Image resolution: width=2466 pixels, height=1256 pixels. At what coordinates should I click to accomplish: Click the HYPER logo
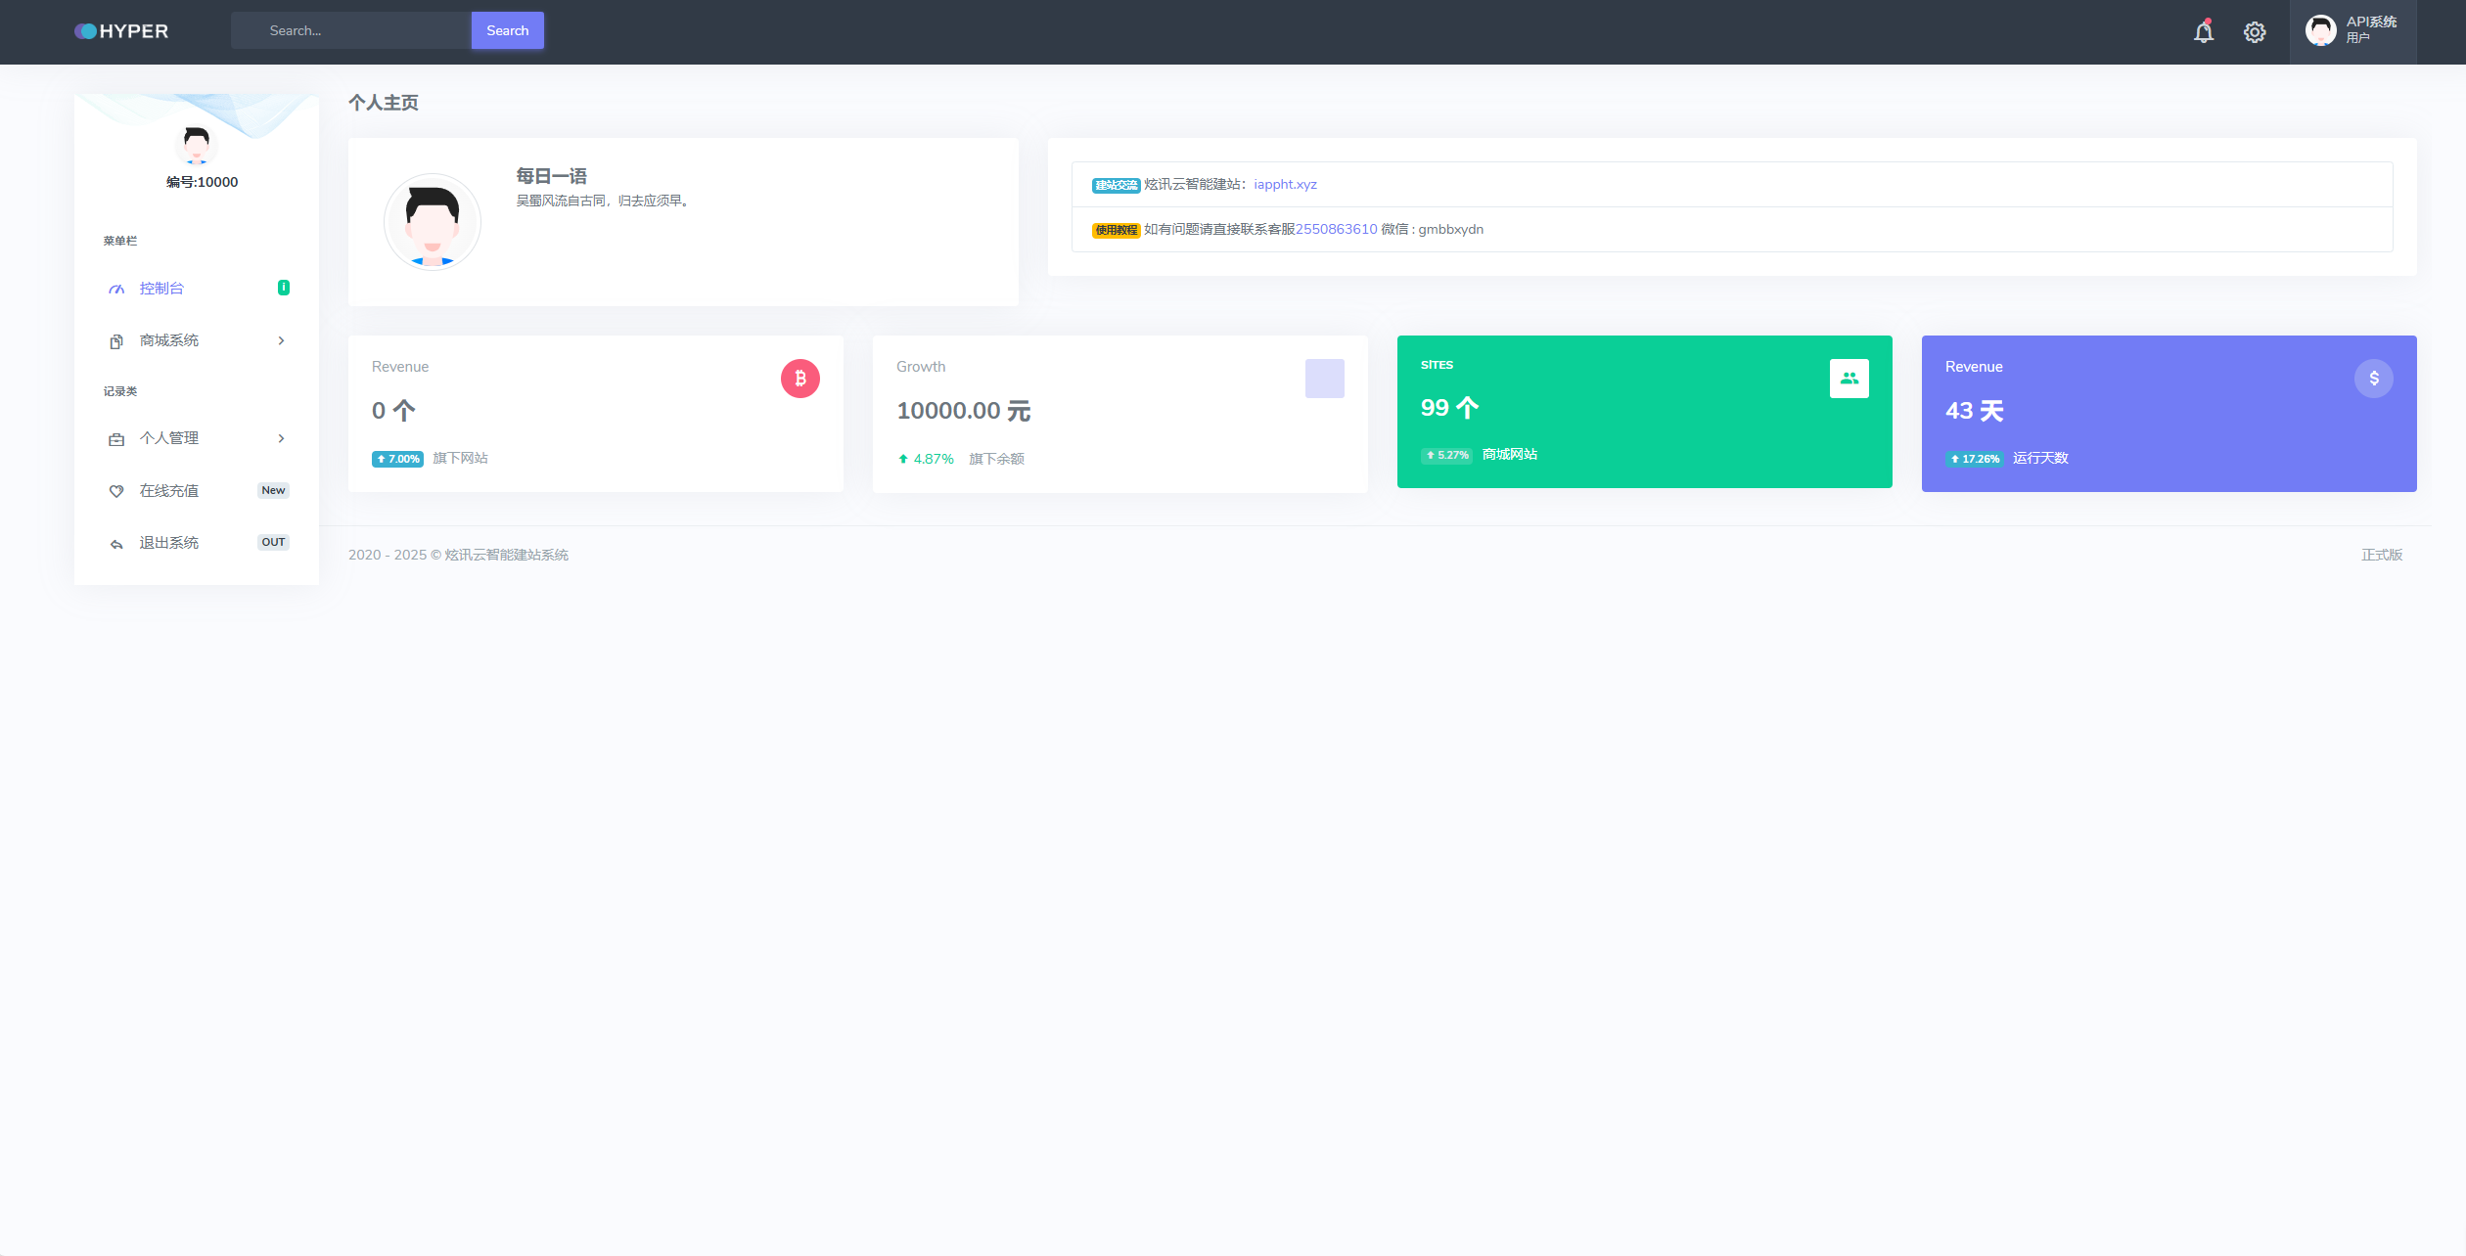click(121, 31)
